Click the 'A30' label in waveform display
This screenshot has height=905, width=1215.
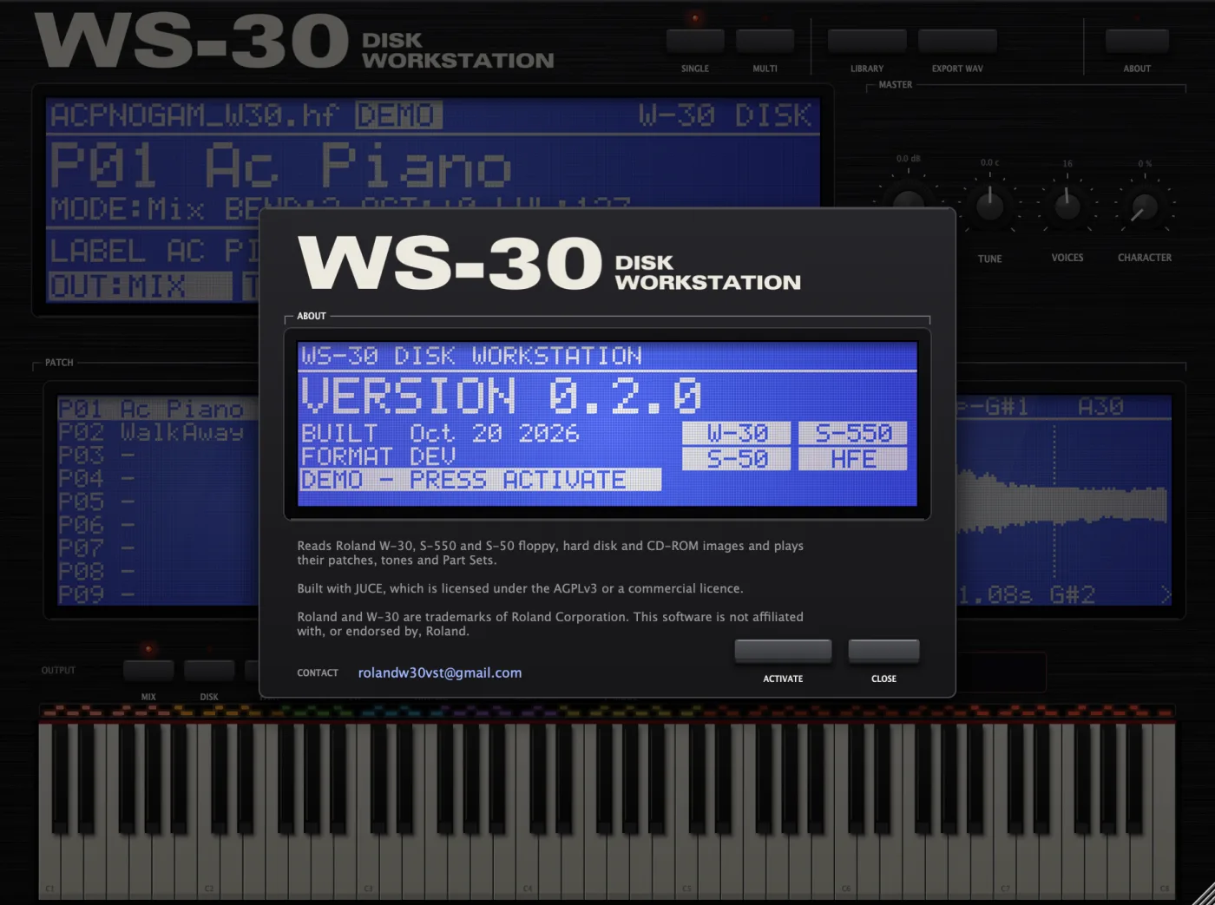pyautogui.click(x=1100, y=407)
